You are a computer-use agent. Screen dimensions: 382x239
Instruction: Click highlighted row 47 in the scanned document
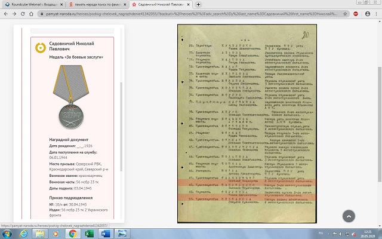click(x=247, y=182)
